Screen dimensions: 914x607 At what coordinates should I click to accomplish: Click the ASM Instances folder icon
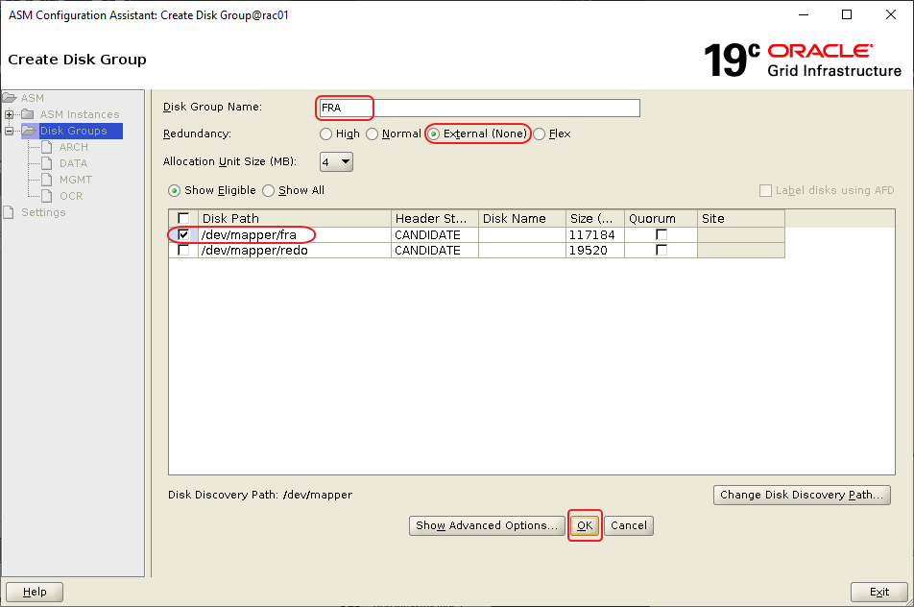pyautogui.click(x=28, y=114)
